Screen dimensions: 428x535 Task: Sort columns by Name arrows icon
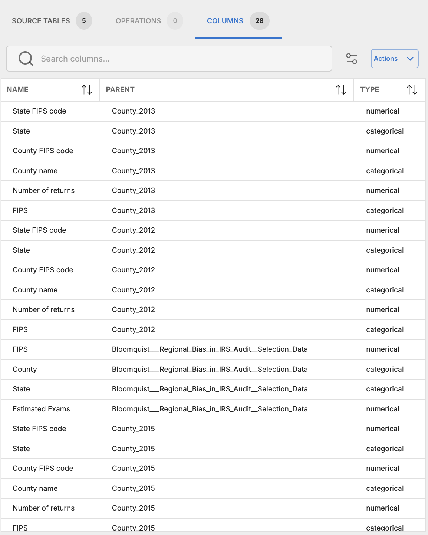(87, 89)
